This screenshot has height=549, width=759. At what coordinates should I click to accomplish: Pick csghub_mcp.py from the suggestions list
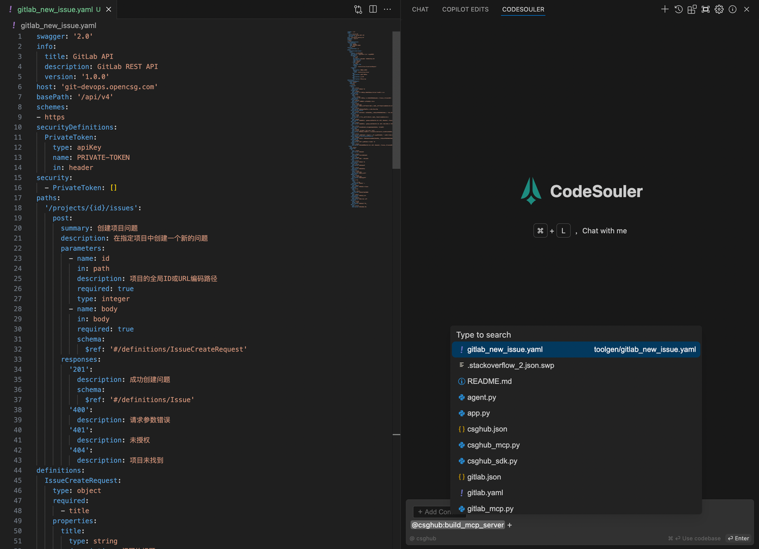493,445
